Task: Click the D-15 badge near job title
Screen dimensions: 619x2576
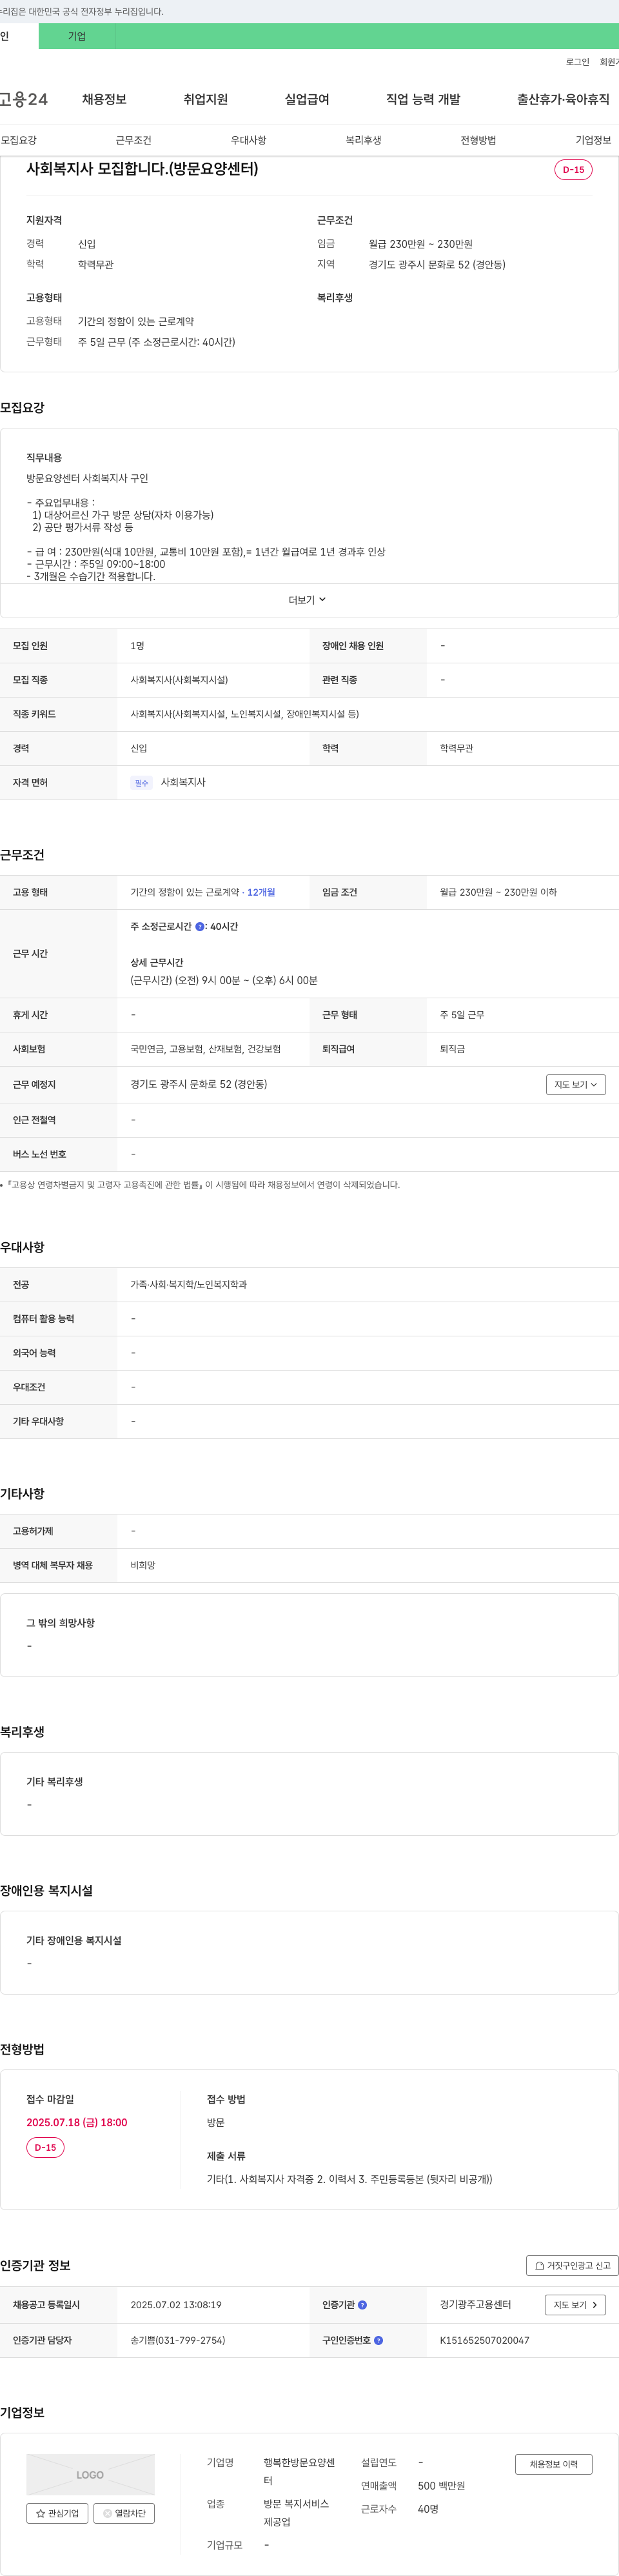Action: click(573, 170)
